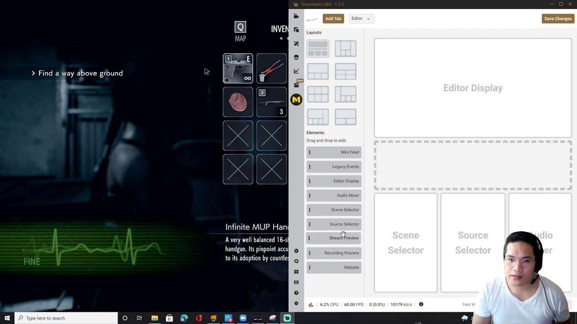577x324 pixels.
Task: Click the '10179 kb/s' bitrate text
Action: (x=401, y=305)
